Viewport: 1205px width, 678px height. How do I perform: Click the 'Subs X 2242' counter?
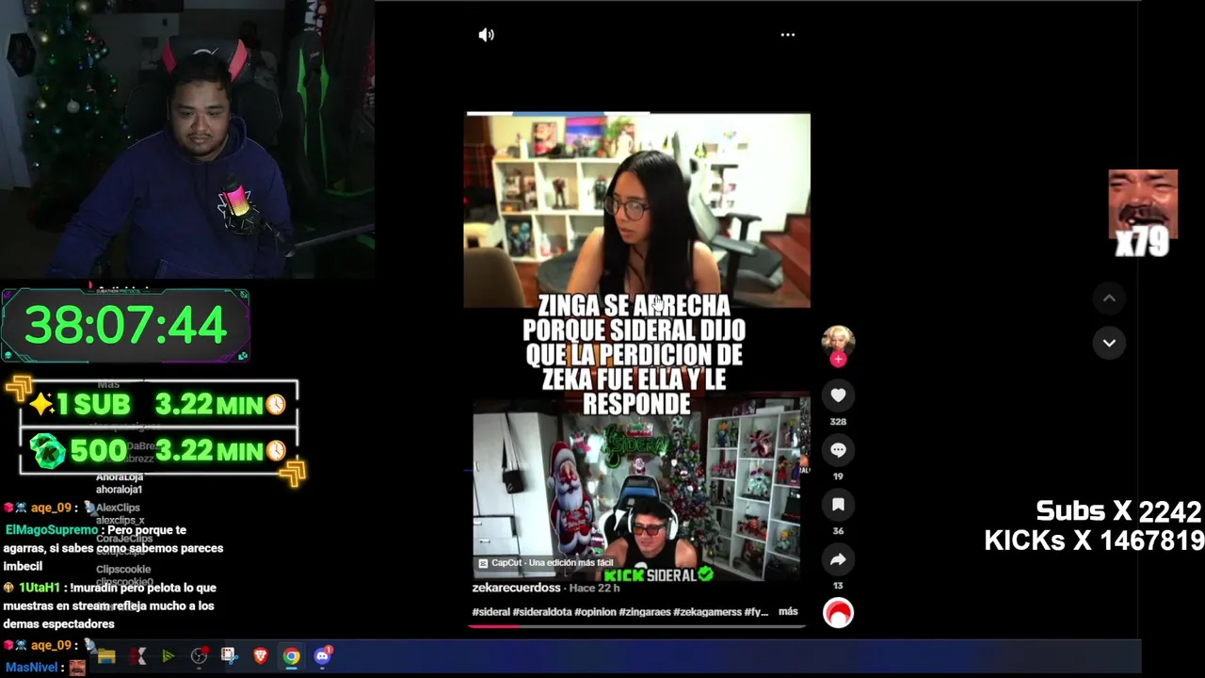coord(1118,511)
